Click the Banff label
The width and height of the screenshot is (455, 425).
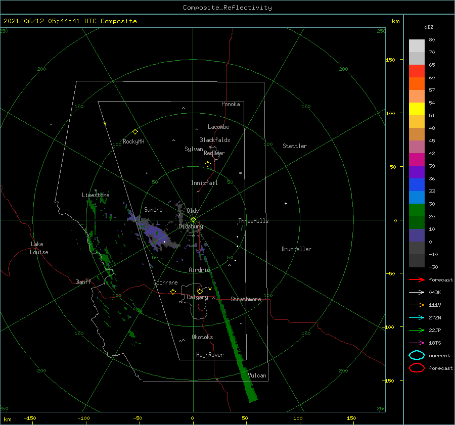(83, 281)
